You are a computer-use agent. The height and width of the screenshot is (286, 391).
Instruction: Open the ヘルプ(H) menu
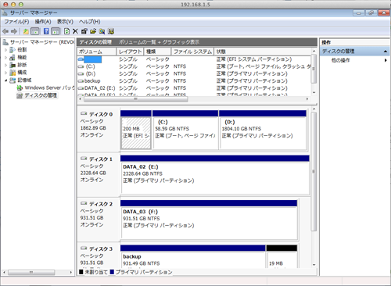tap(90, 22)
